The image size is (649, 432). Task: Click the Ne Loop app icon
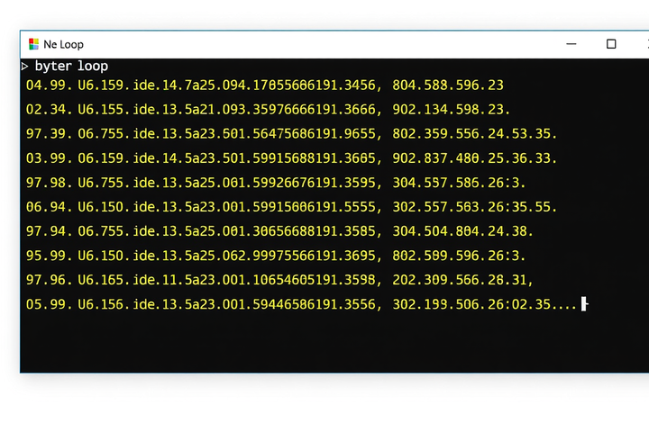pyautogui.click(x=33, y=44)
